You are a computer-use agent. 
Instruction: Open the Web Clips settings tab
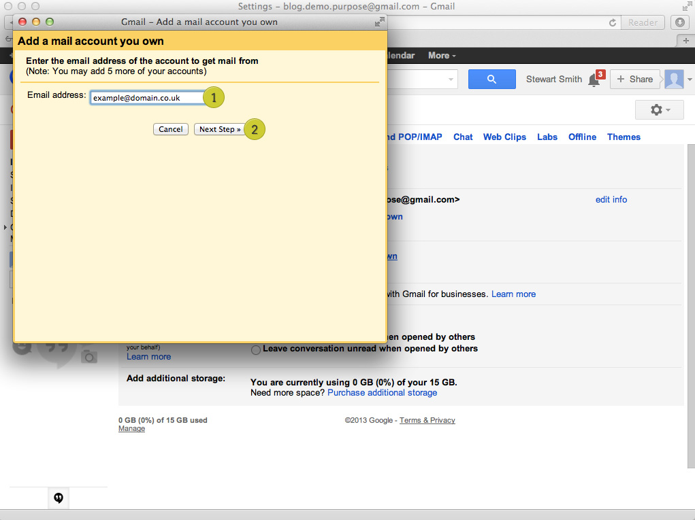pyautogui.click(x=504, y=137)
